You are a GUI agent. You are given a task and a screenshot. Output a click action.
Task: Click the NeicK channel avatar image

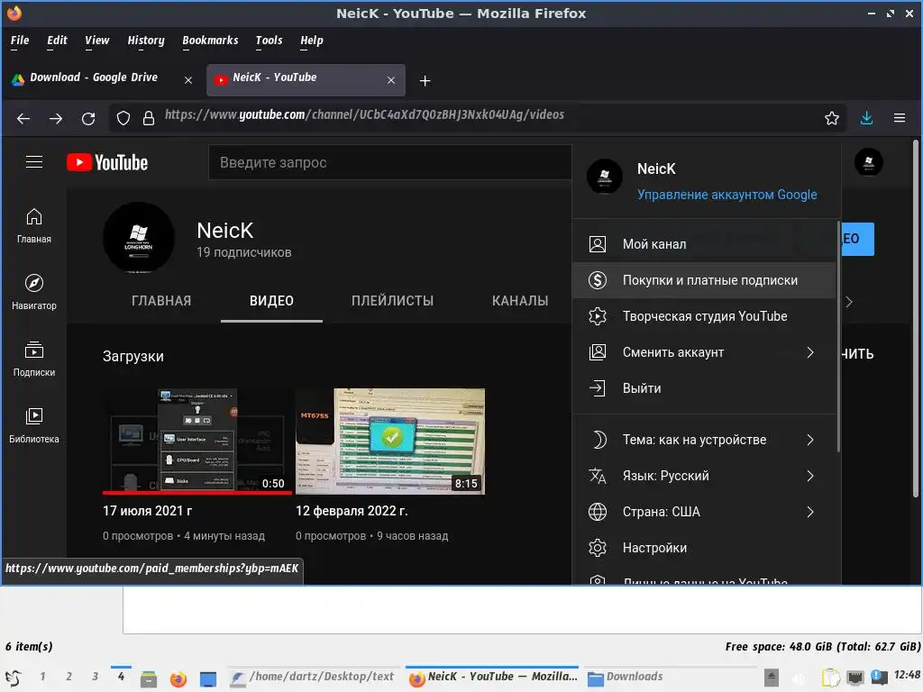tap(139, 238)
